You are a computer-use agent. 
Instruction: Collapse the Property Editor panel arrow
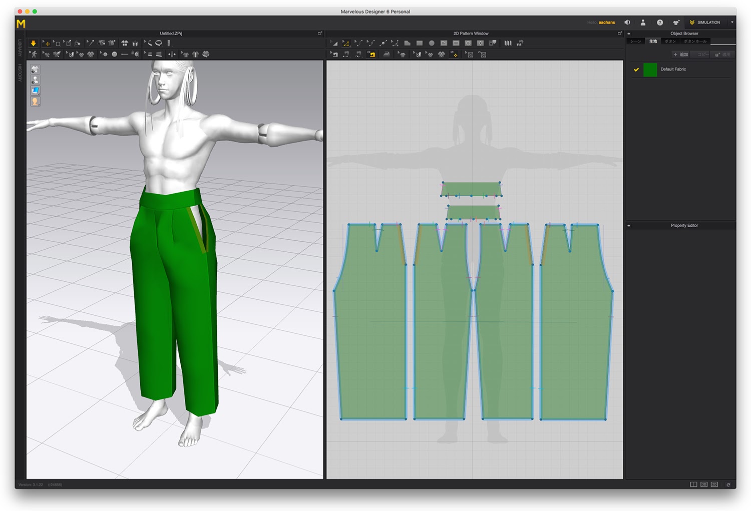[x=629, y=226]
